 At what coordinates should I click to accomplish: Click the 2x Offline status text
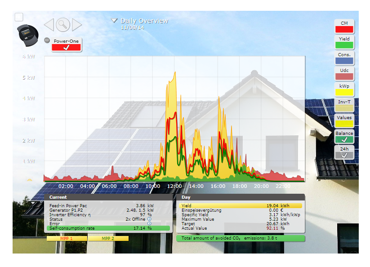[135, 219]
